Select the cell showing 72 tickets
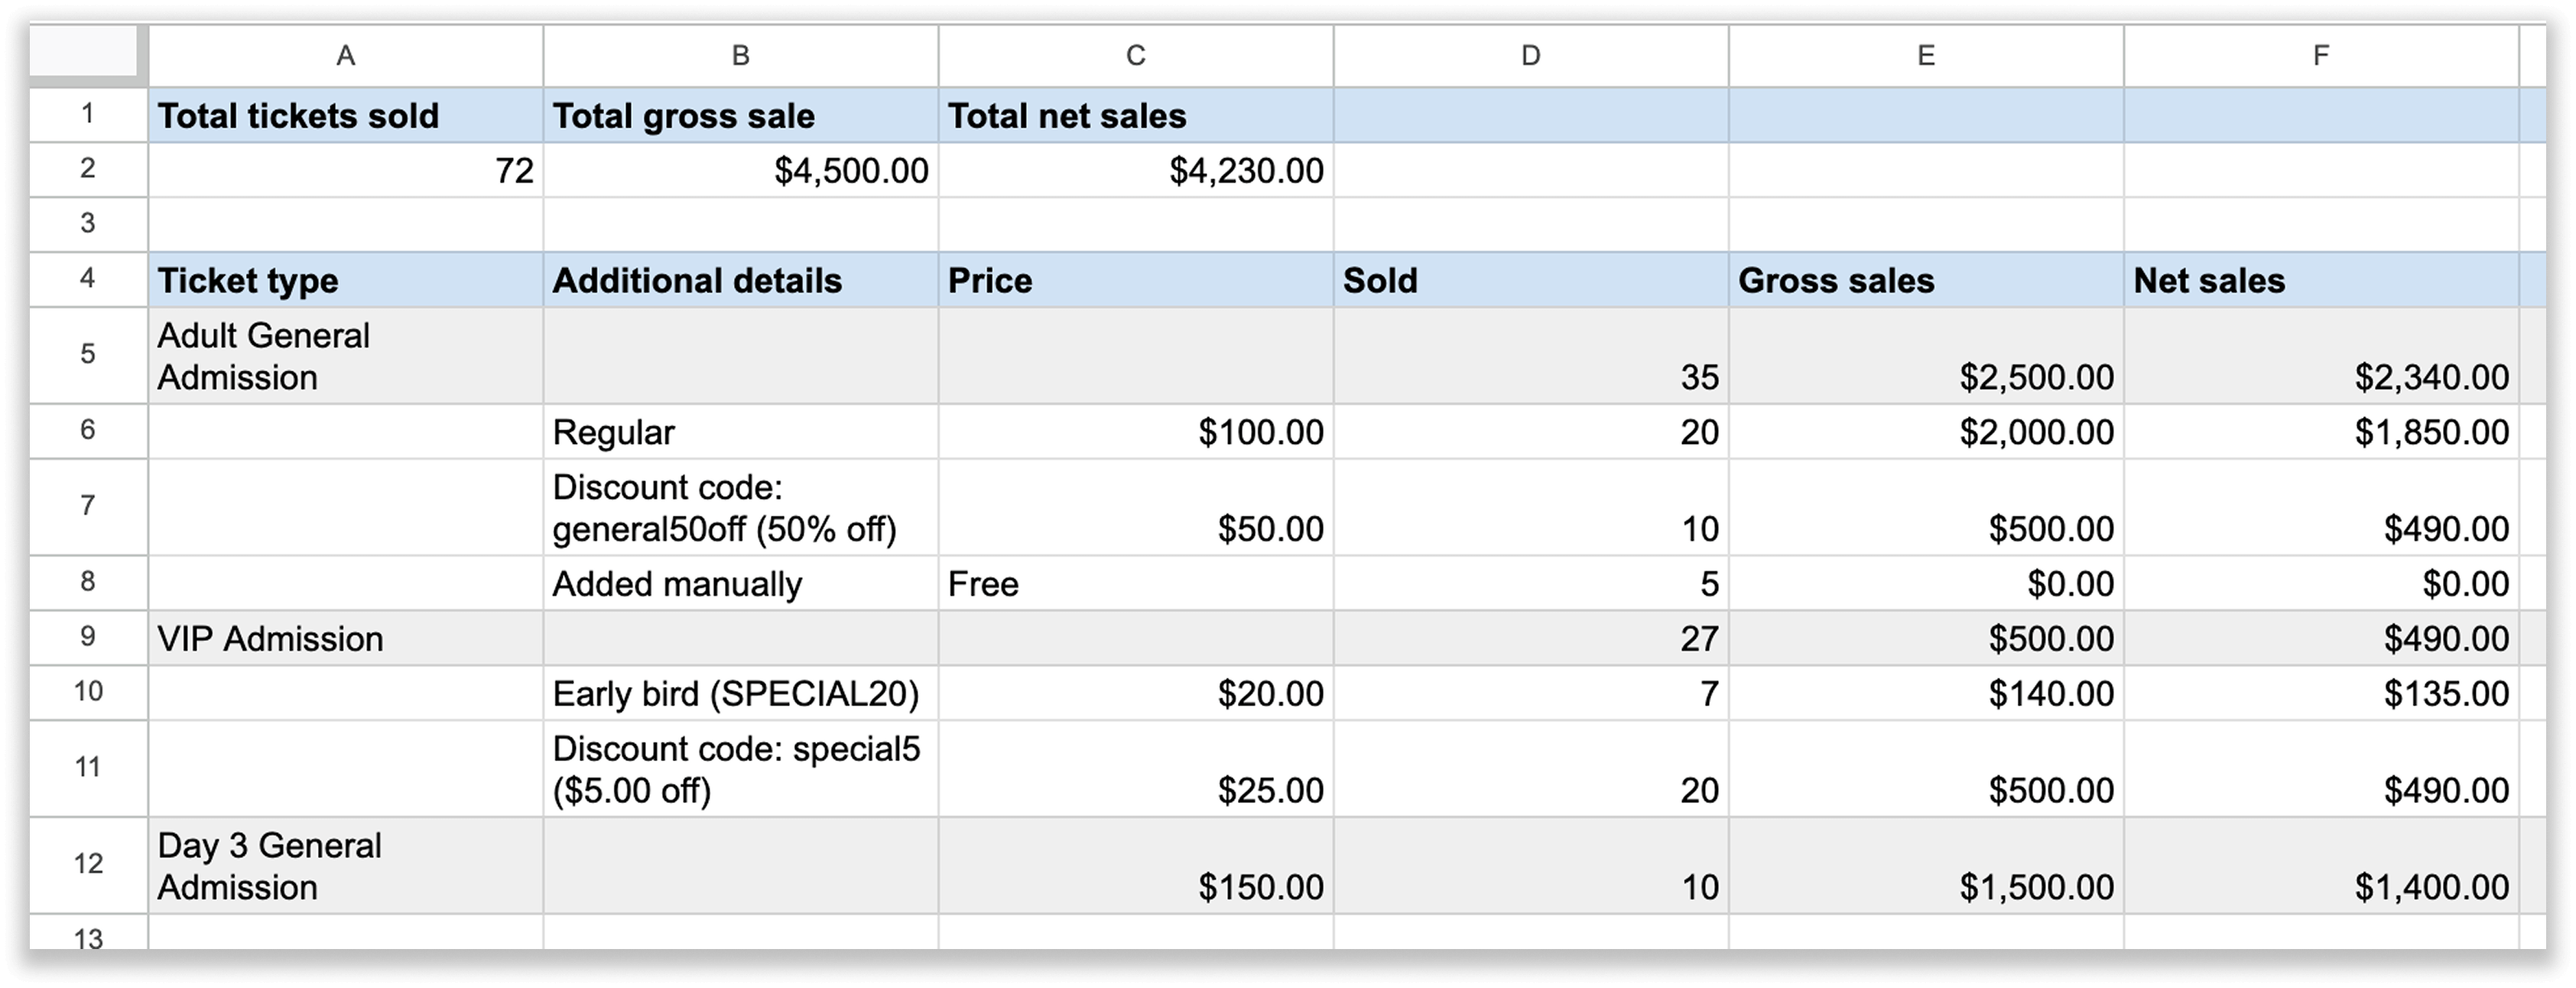This screenshot has width=2576, height=988. 345,170
